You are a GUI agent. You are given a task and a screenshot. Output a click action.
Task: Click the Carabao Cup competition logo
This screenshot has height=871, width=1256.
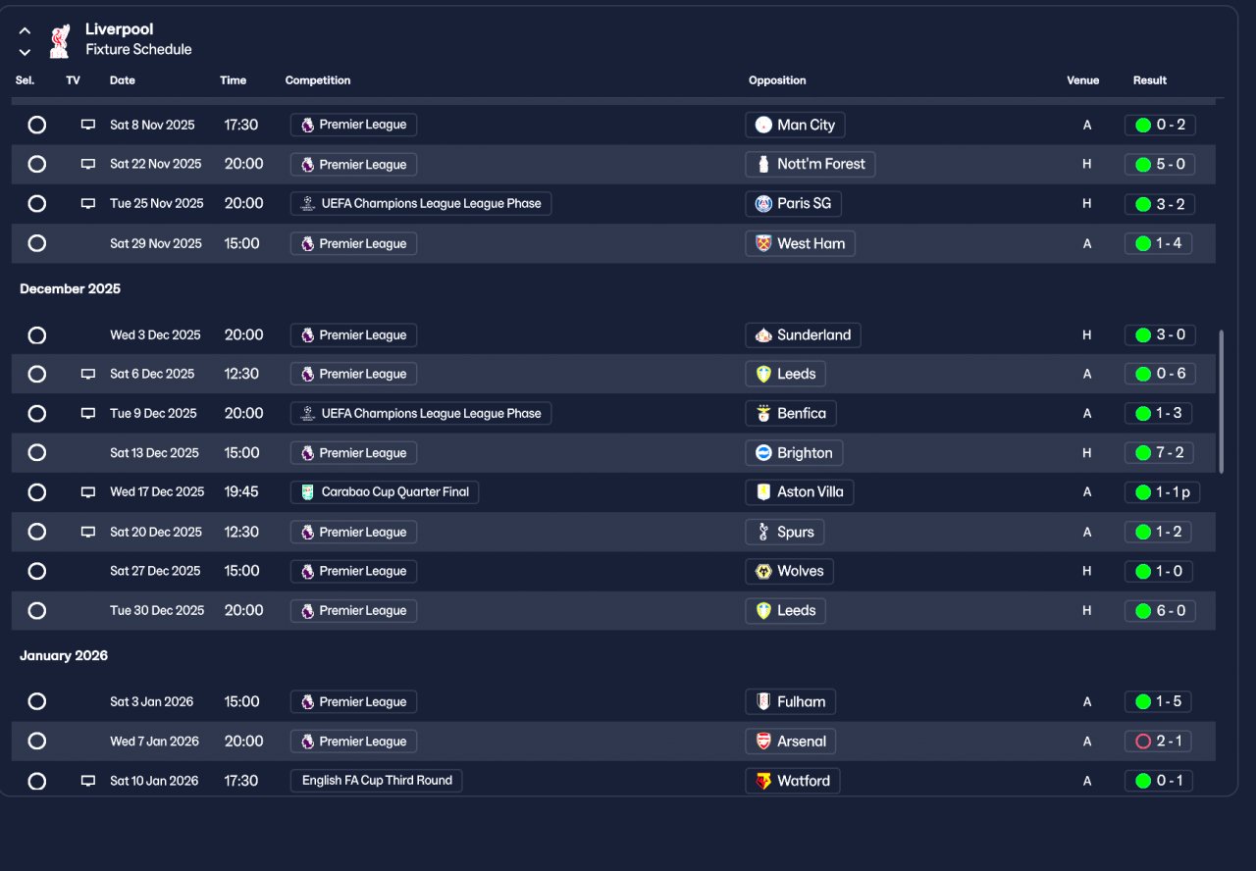pyautogui.click(x=308, y=492)
